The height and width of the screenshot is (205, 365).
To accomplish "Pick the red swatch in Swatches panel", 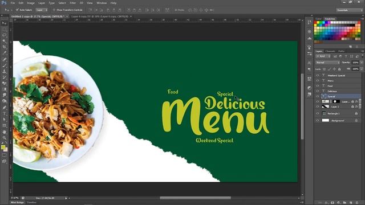I will coord(315,23).
